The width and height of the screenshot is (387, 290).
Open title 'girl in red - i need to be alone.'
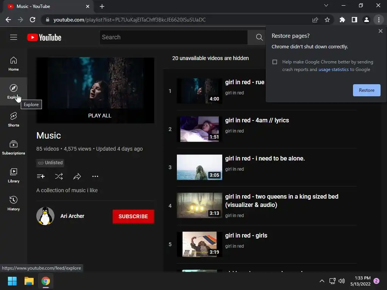[x=265, y=158]
